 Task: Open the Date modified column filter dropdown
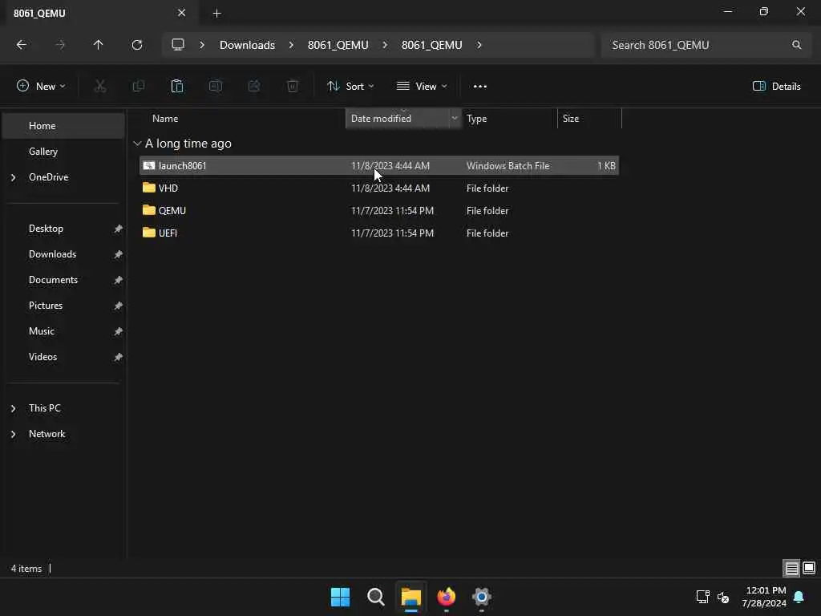pyautogui.click(x=455, y=119)
